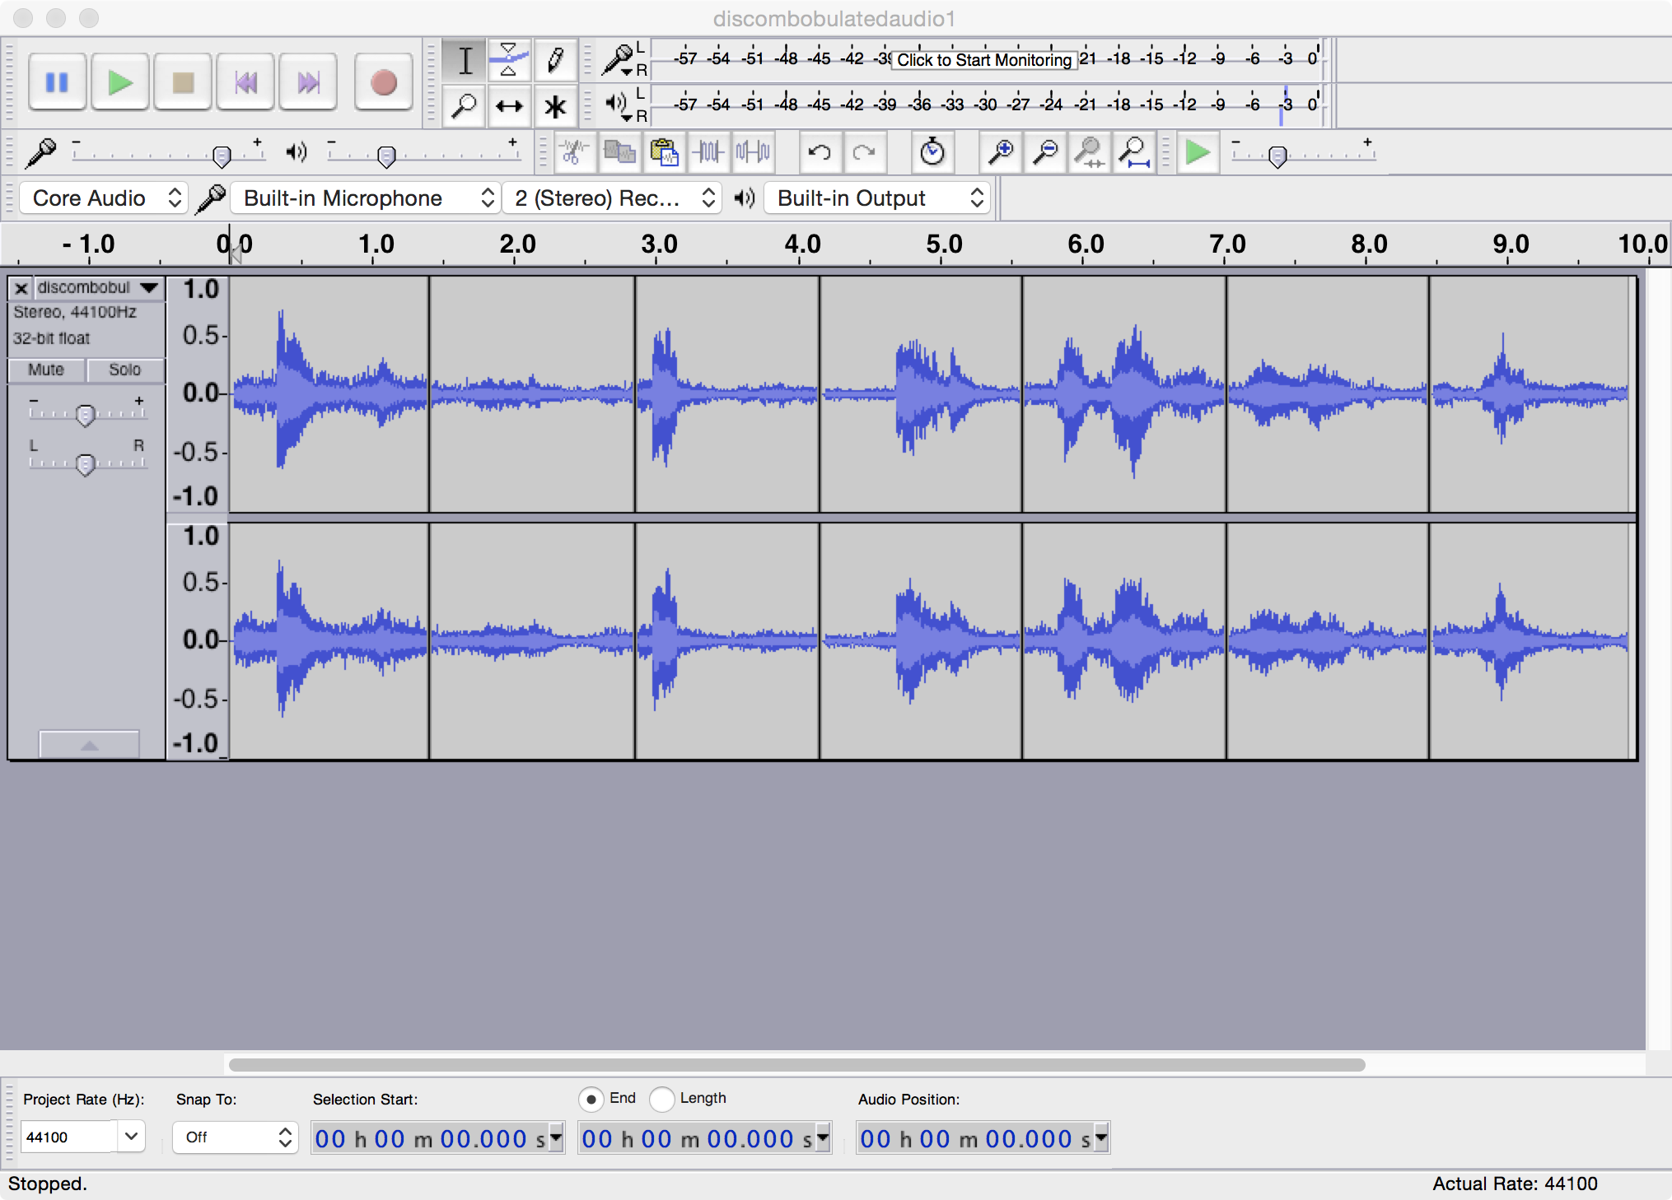Click the track gain slider knob
Viewport: 1672px width, 1200px height.
85,415
